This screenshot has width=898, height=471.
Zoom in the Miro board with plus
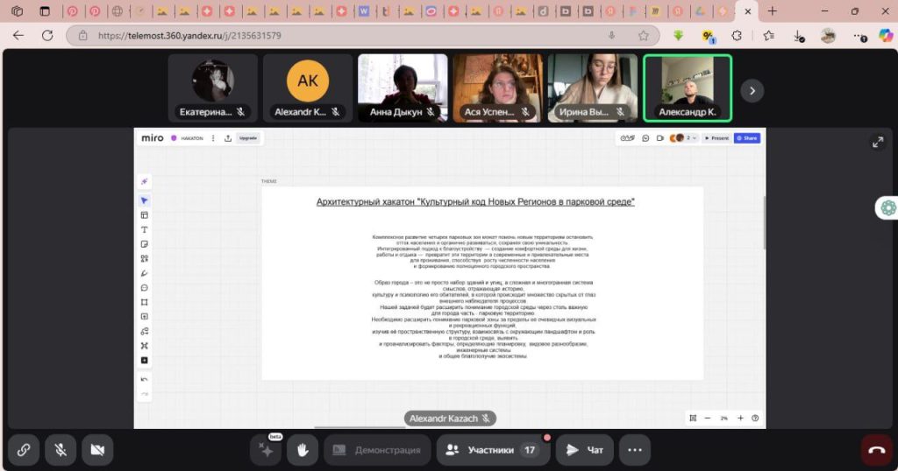[x=740, y=418]
